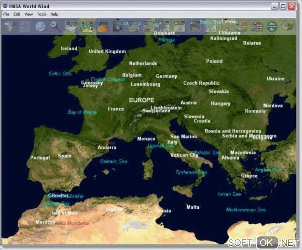Toggle the orange placenames toolbar icon
The image size is (302, 250).
pyautogui.click(x=242, y=26)
